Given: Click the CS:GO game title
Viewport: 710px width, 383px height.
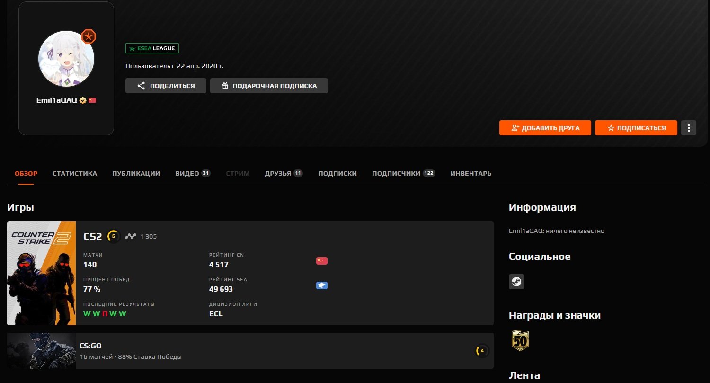Looking at the screenshot, I should 90,346.
